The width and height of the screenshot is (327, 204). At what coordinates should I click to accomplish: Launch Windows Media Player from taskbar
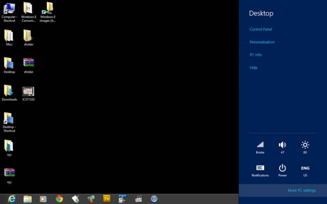click(x=43, y=199)
